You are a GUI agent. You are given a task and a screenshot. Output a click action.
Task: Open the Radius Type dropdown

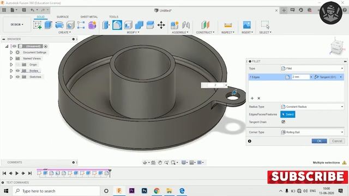tap(312, 107)
